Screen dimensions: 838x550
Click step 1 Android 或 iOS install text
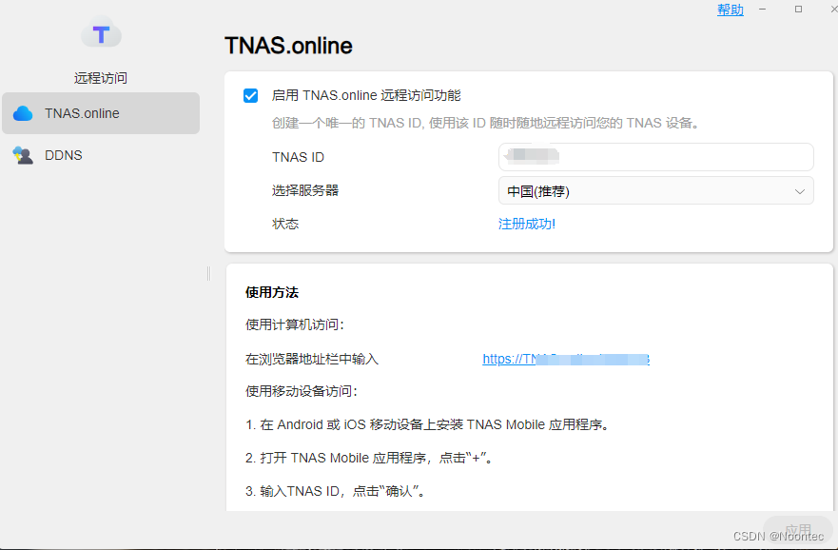427,425
